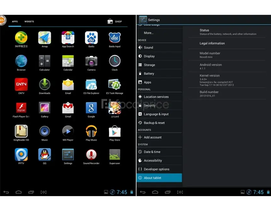Open the Gmail app

pyautogui.click(x=68, y=108)
